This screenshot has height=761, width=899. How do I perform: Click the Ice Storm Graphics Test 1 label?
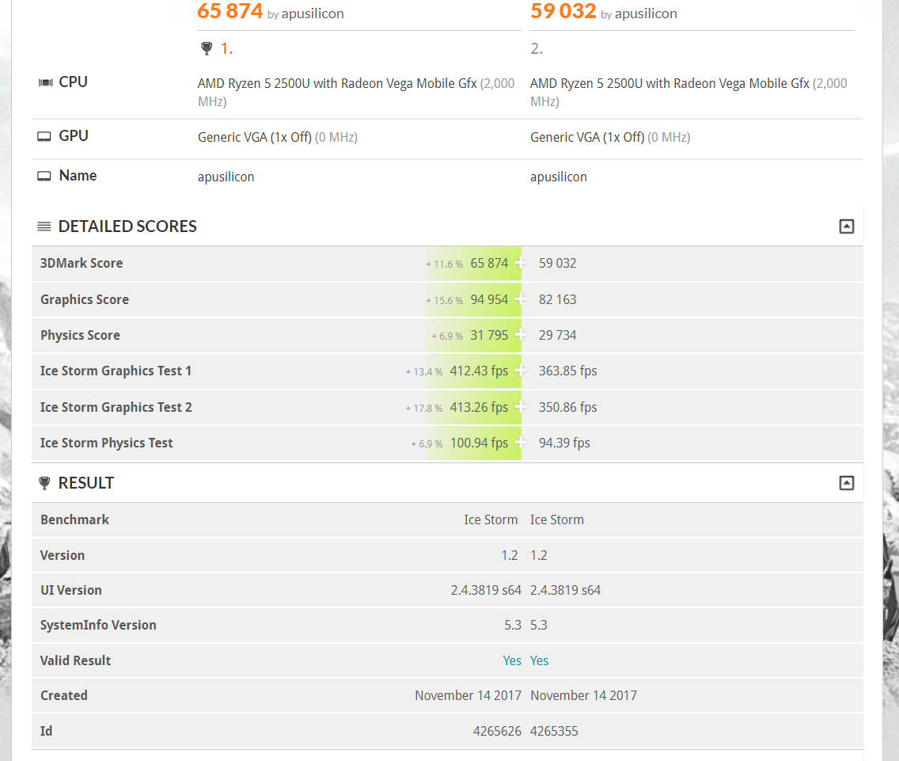(x=116, y=371)
